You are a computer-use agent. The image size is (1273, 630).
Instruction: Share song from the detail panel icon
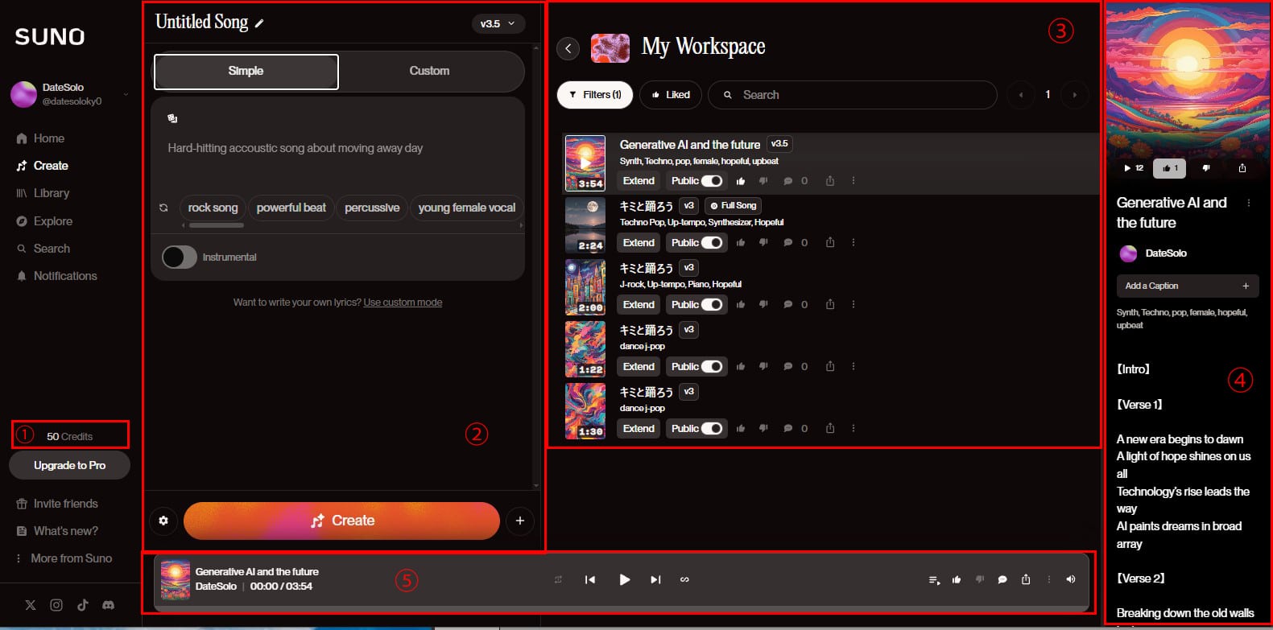point(1242,168)
